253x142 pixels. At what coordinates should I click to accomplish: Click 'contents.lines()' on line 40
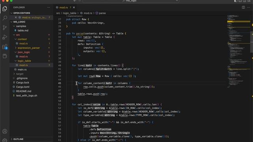click(x=109, y=65)
